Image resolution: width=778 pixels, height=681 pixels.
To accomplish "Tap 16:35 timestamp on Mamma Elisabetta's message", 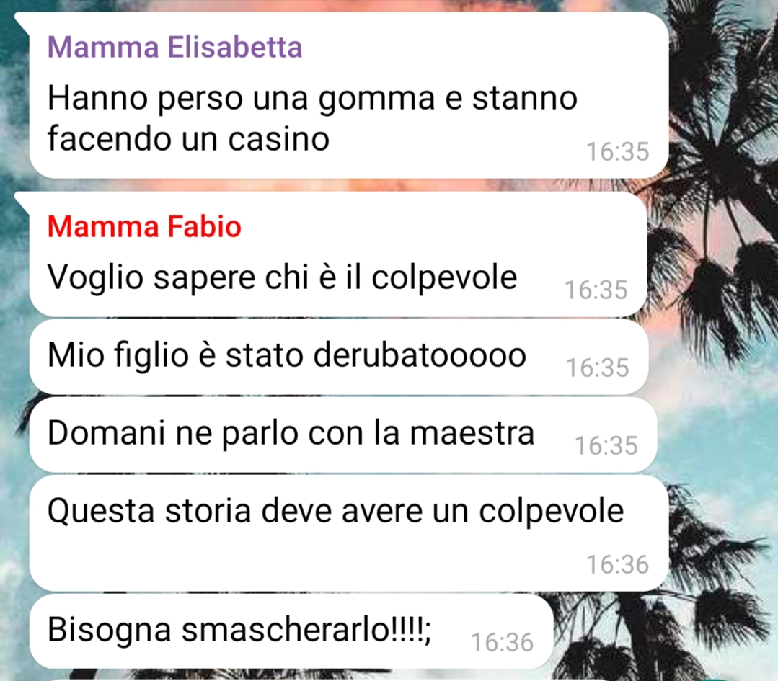I will pos(618,152).
